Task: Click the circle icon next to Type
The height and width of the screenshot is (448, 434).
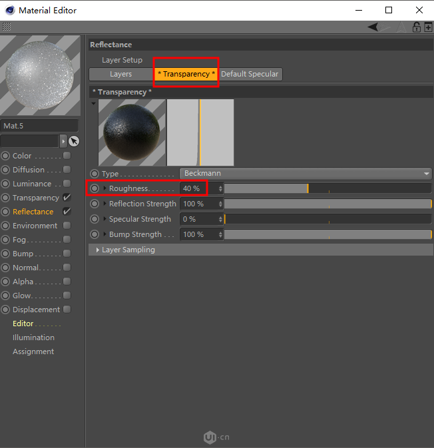Action: click(95, 174)
